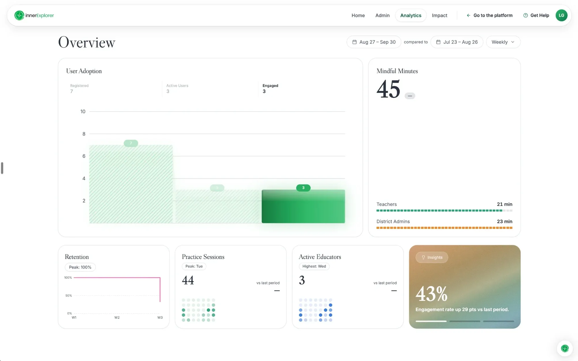Image resolution: width=578 pixels, height=361 pixels.
Task: Click the first Insights slide indicator
Action: pos(431,321)
